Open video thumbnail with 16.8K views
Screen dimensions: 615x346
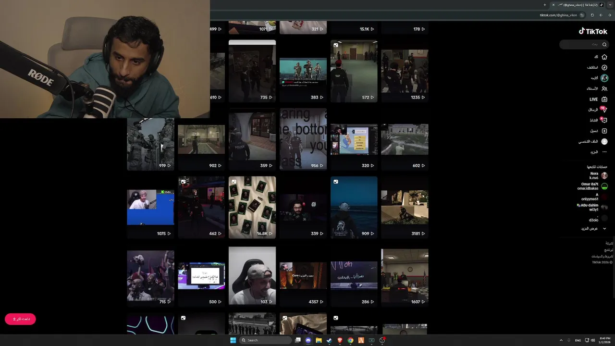pyautogui.click(x=252, y=207)
